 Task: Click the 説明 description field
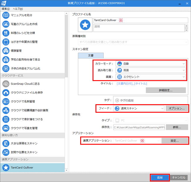[x=139, y=28]
